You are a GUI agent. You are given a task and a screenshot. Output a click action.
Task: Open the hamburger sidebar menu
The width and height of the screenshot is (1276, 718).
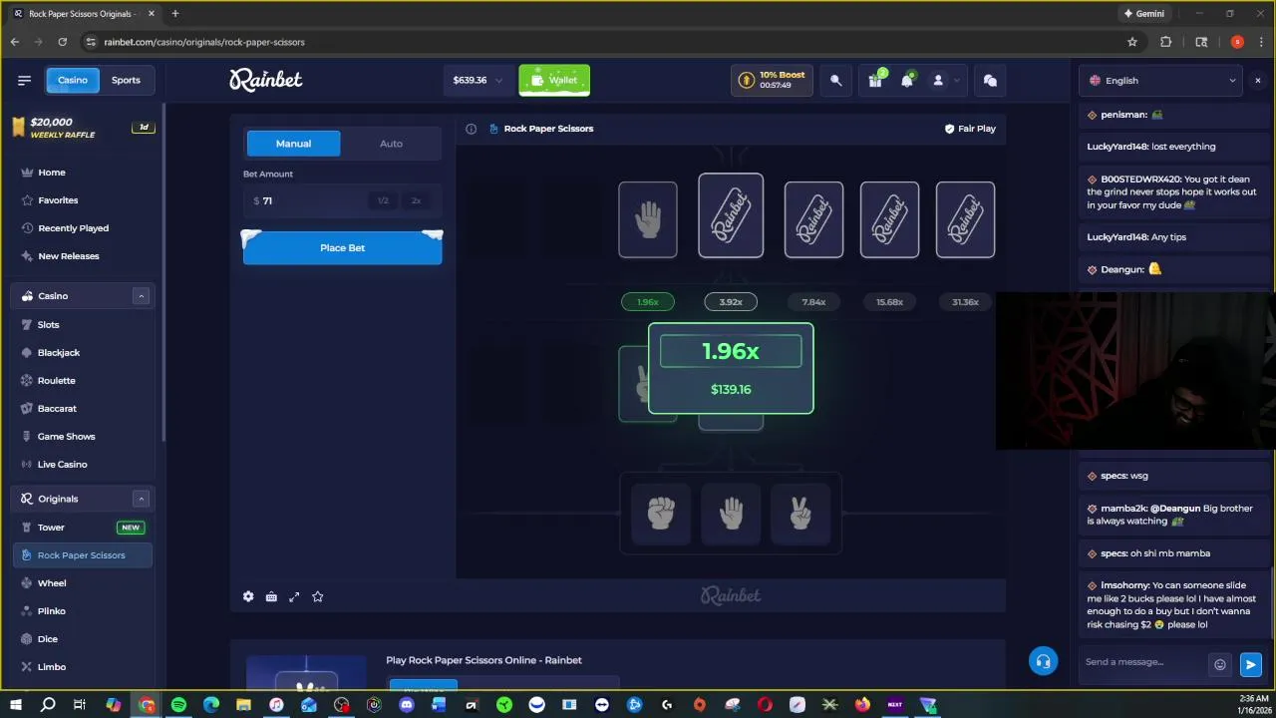point(24,80)
